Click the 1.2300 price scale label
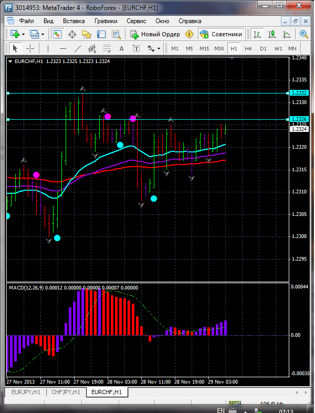This screenshot has height=413, width=315. point(300,236)
